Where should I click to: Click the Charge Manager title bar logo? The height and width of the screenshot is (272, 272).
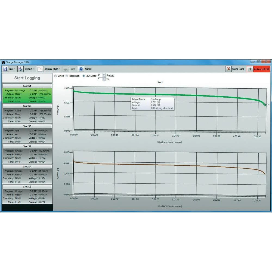pyautogui.click(x=3, y=62)
